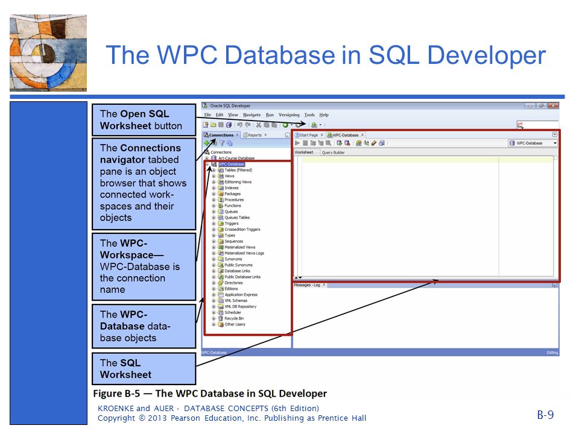This screenshot has width=579, height=434.
Task: Open dropdown arrow beside SQL Worksheet icon
Action: click(x=320, y=125)
